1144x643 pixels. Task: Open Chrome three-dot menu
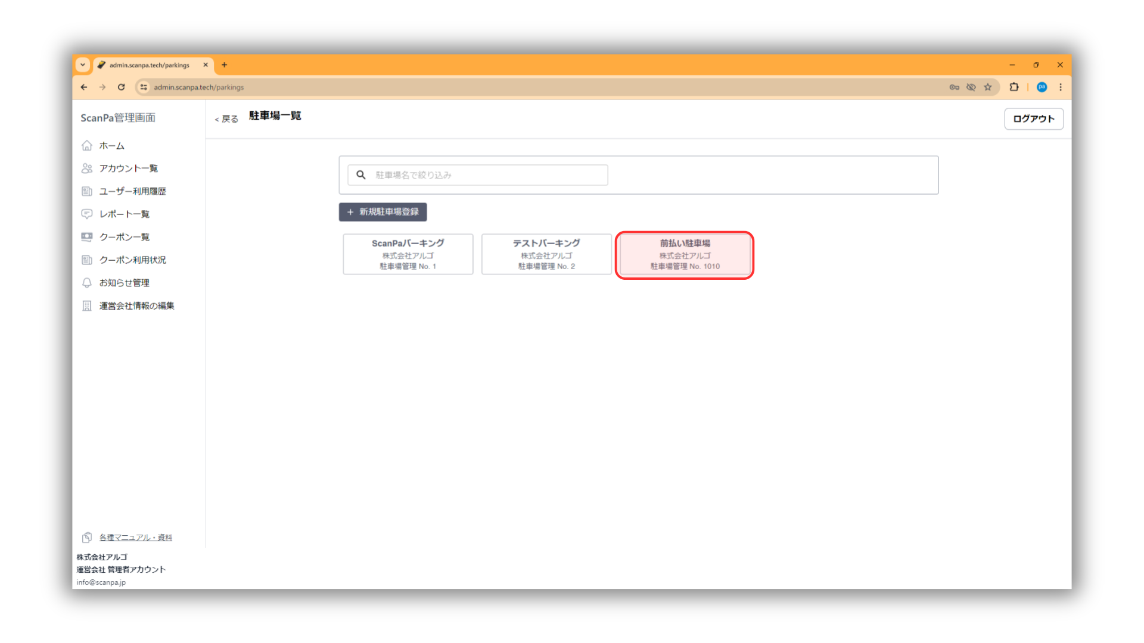click(1061, 87)
